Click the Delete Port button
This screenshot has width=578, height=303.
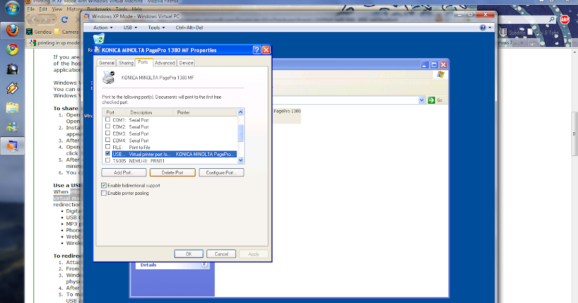(172, 173)
